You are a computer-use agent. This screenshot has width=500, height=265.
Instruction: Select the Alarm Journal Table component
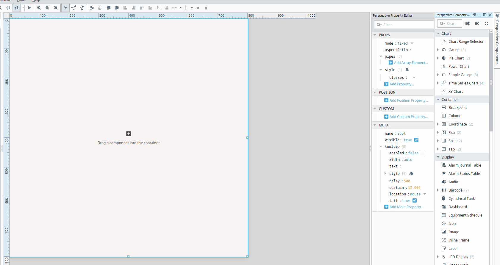465,165
